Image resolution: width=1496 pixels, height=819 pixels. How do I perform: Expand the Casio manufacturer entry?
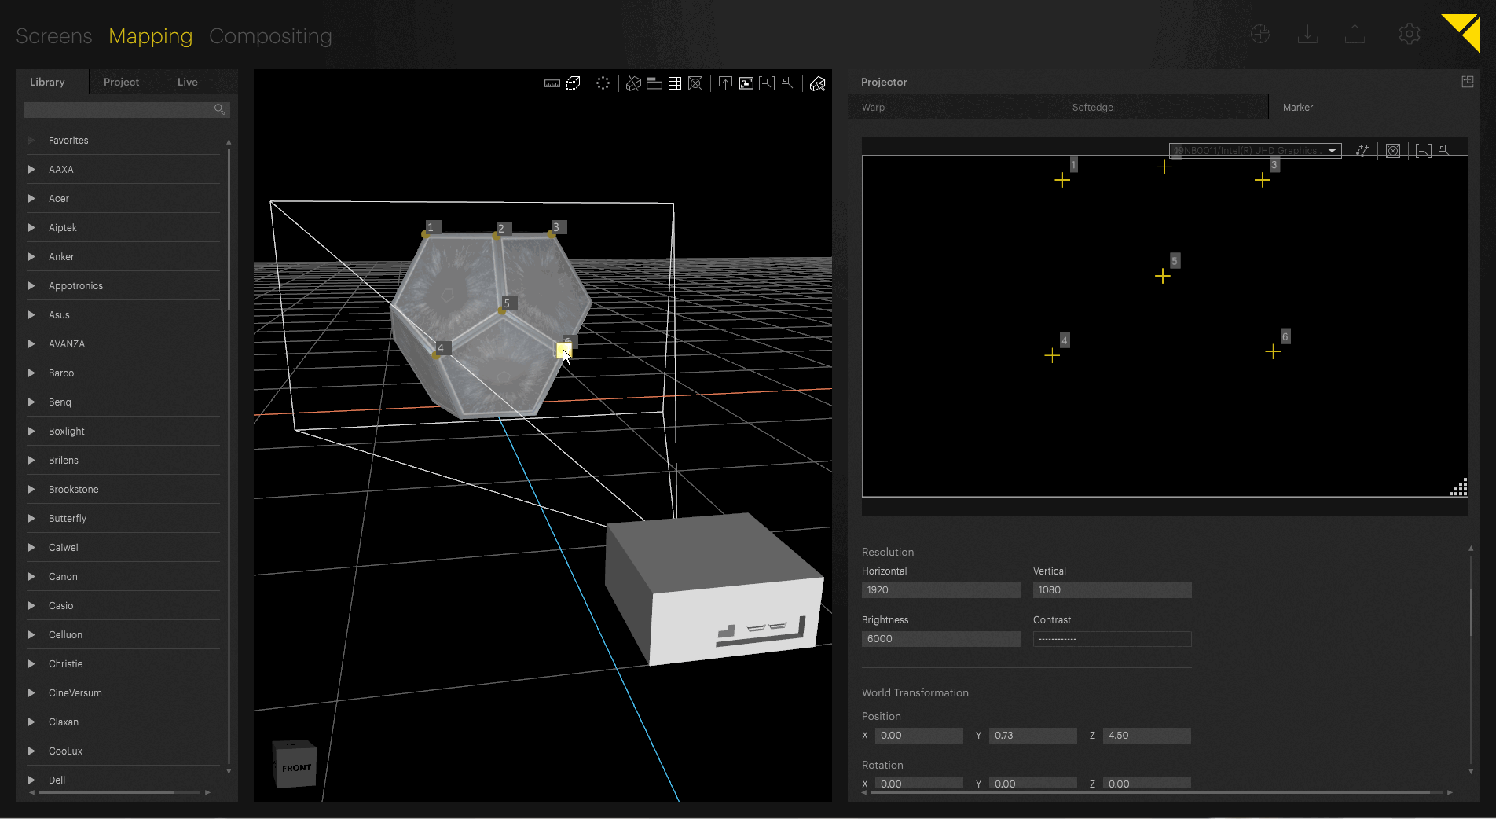pyautogui.click(x=31, y=605)
